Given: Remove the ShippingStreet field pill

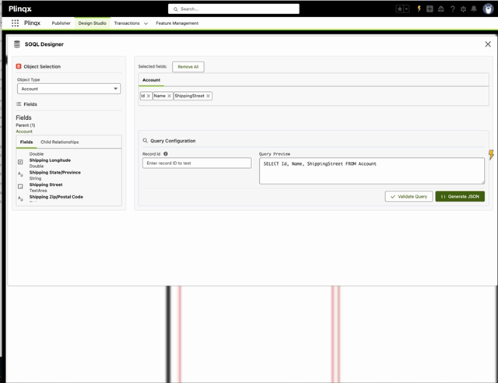Looking at the screenshot, I should click(x=208, y=96).
